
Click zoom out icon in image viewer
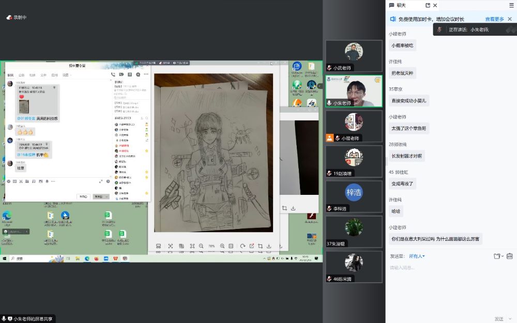[x=201, y=246]
